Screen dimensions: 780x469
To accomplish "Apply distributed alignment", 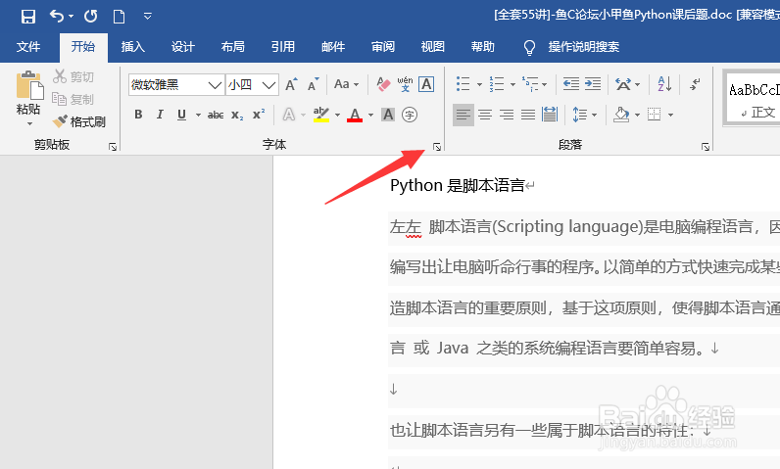I will click(550, 115).
